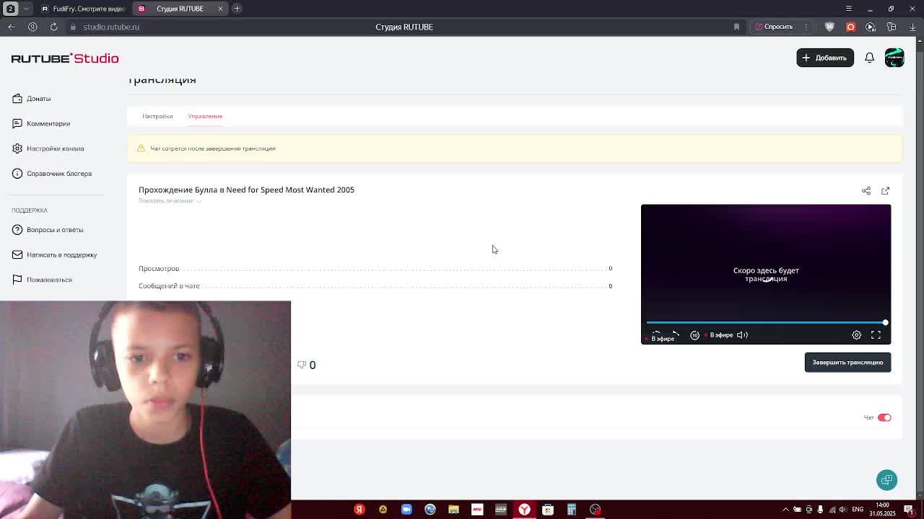
Task: Click the Пожаловаться flag icon
Action: click(x=17, y=280)
